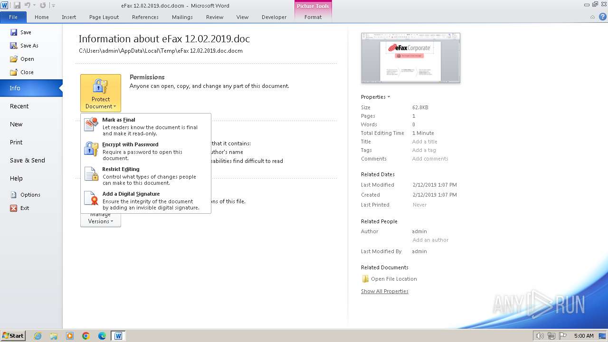This screenshot has width=608, height=342.
Task: Open the Page Layout tab
Action: point(104,17)
